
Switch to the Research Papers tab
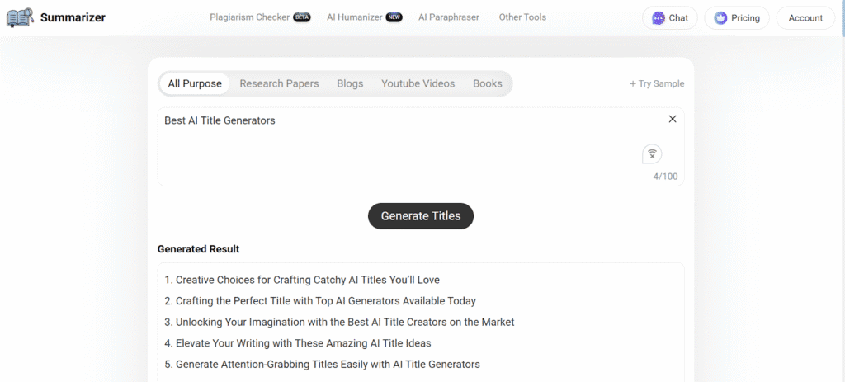(x=279, y=83)
